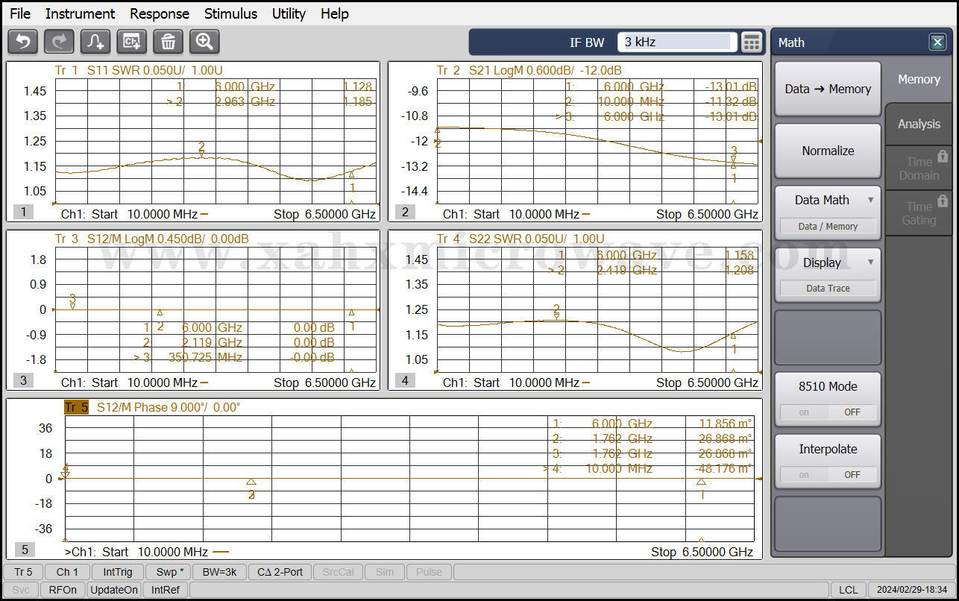Select window 3 number label
The image size is (959, 601).
(23, 380)
